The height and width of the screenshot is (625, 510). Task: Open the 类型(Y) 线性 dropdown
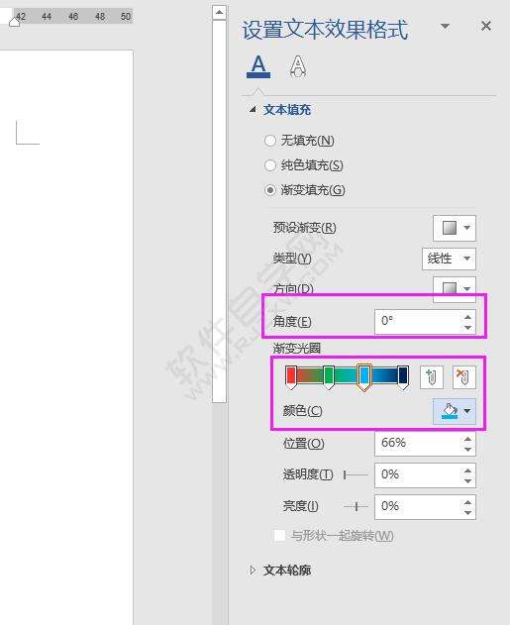(x=449, y=259)
